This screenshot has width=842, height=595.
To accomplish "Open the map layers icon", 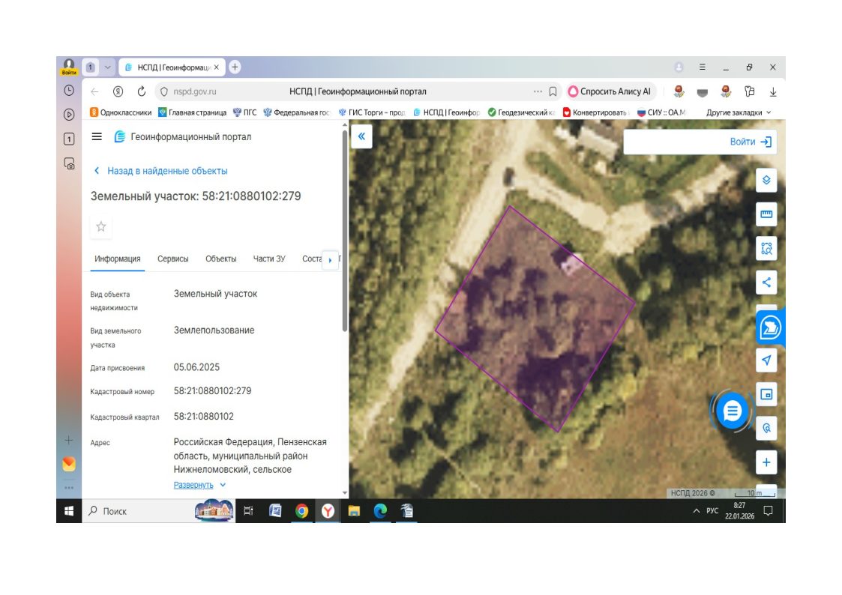I will tap(766, 181).
